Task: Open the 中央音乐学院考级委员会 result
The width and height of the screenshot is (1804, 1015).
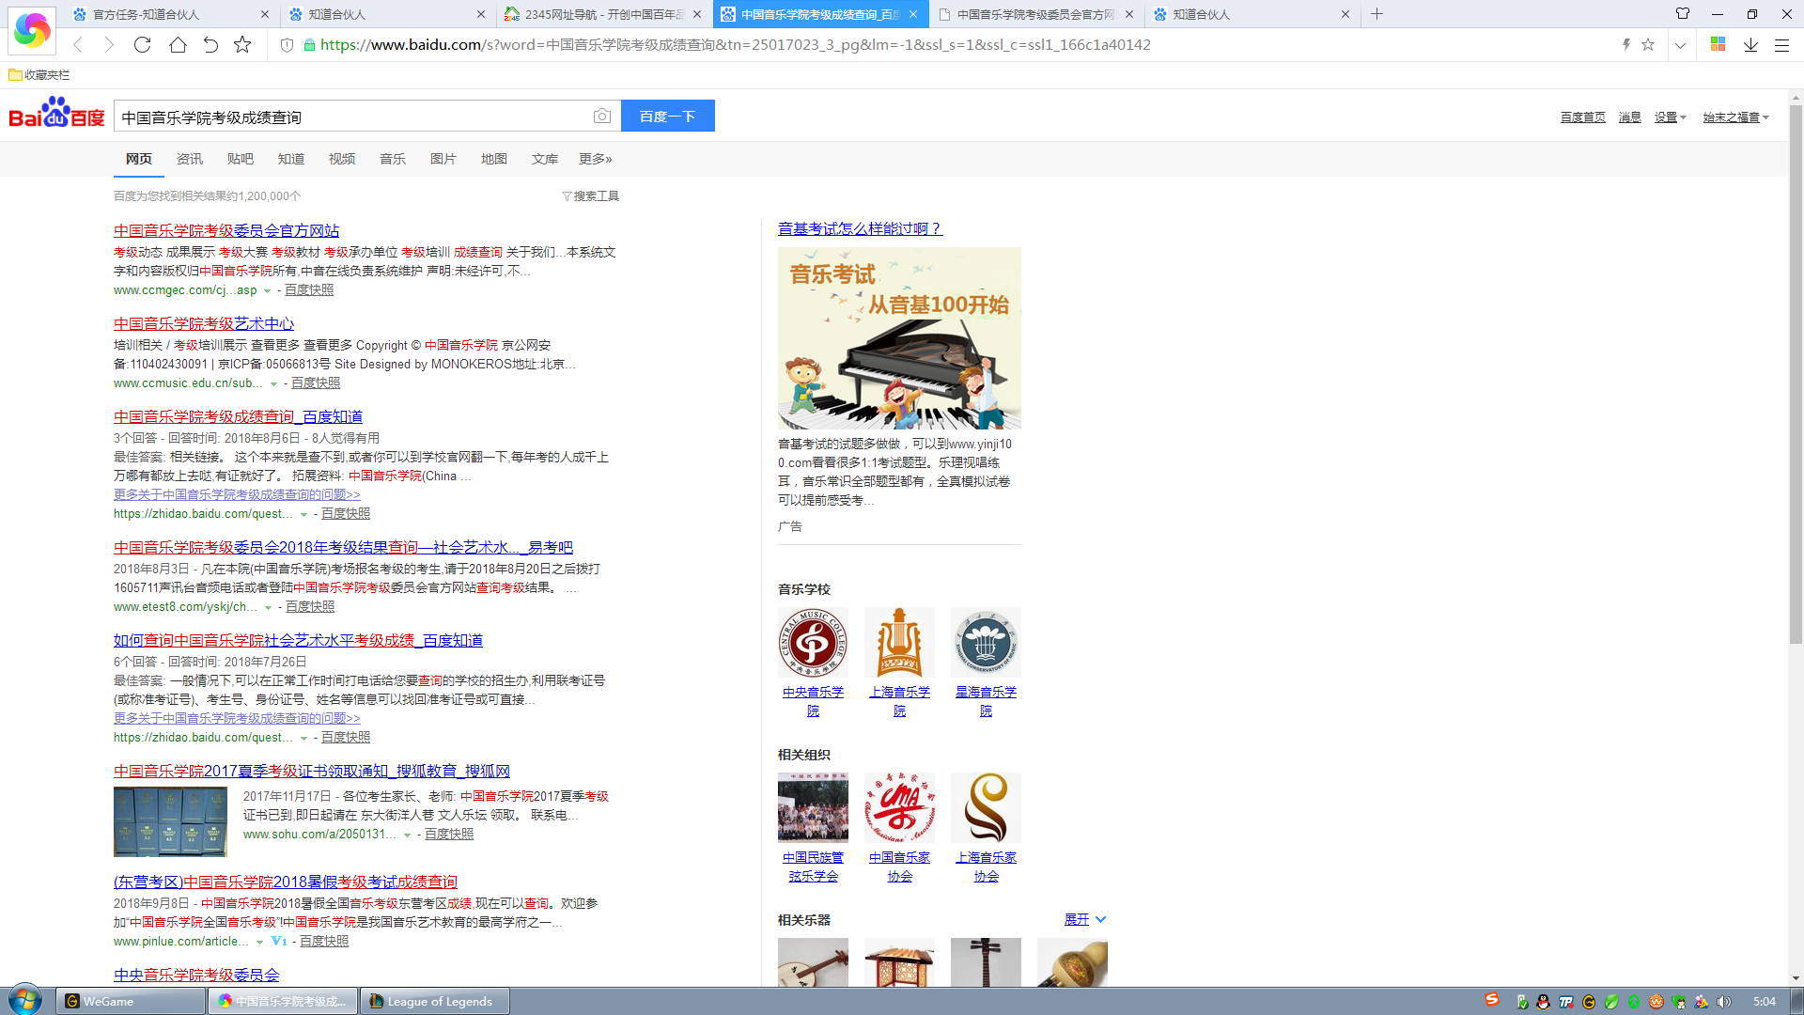Action: [x=196, y=975]
